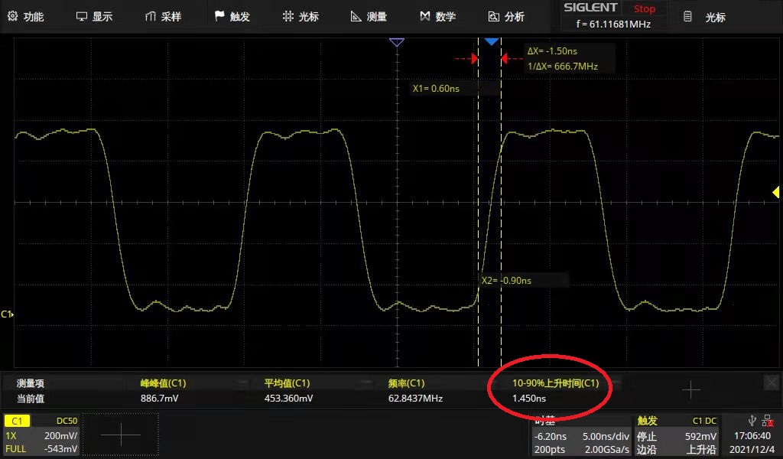Viewport: 783px width, 459px height.
Task: Close the measurement panel with X
Action: click(772, 382)
